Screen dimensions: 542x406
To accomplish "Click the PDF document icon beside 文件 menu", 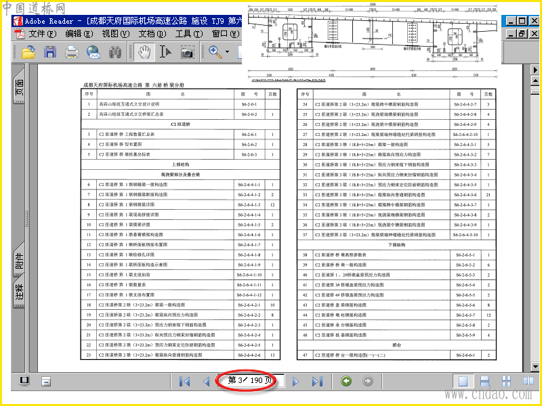I will click(x=20, y=34).
